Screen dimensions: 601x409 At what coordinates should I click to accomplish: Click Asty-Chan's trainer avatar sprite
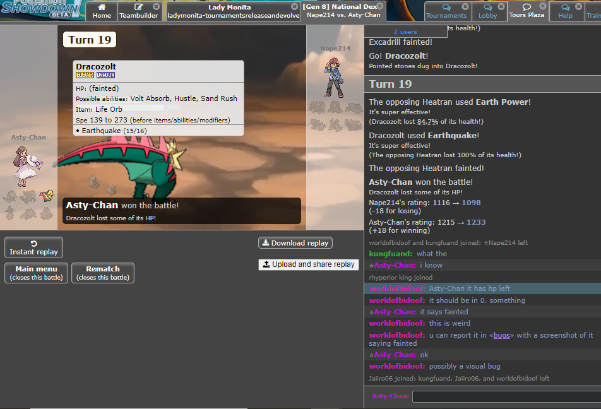pyautogui.click(x=27, y=167)
